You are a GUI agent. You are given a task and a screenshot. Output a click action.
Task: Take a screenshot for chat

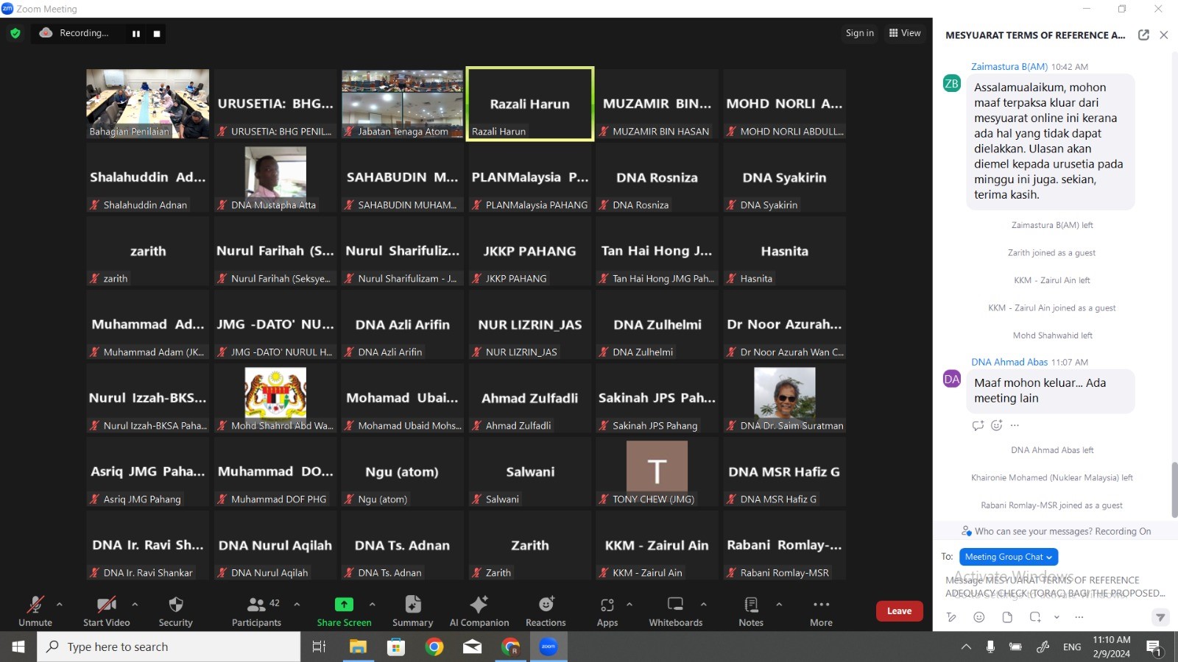(x=1035, y=617)
